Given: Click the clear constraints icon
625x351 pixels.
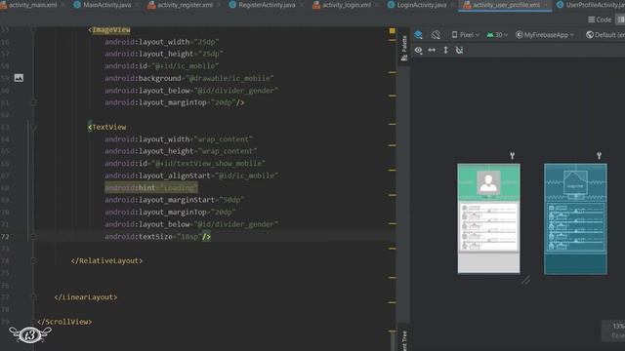Looking at the screenshot, I should point(459,50).
